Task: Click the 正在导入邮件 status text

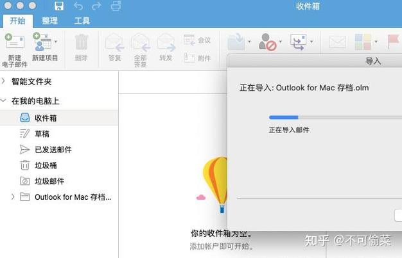Action: [289, 130]
